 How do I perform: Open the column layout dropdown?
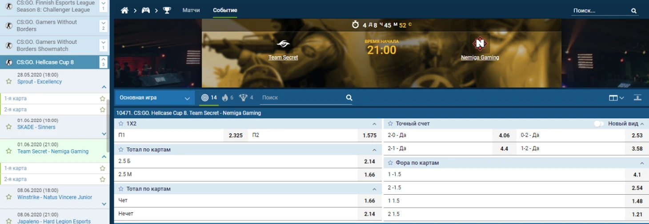617,98
